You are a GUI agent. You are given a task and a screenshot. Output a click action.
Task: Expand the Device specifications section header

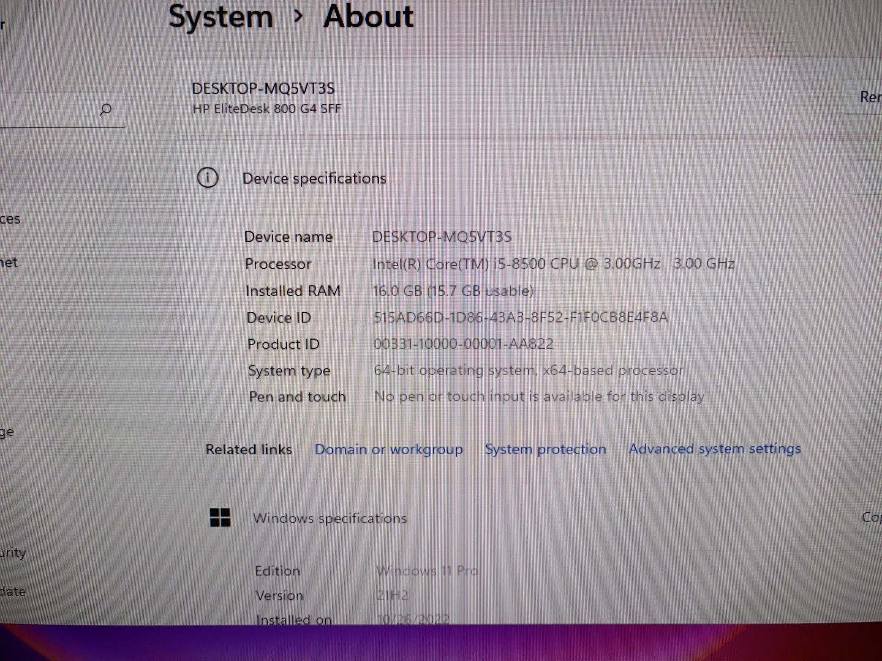tap(529, 178)
